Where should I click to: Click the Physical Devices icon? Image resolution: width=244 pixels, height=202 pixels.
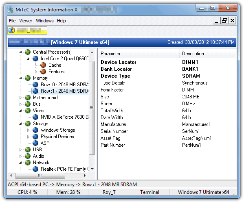pyautogui.click(x=35, y=137)
